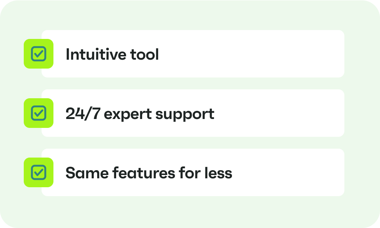Select the white 24/7 expert support card
Viewport: 380px width, 228px height.
pos(193,113)
